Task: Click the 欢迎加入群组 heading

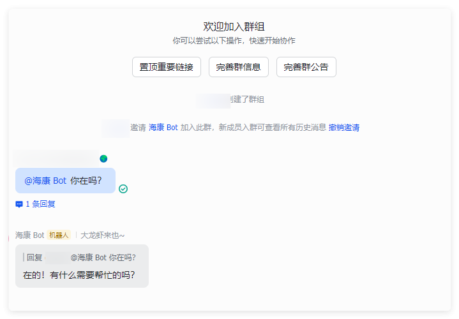Action: [234, 26]
